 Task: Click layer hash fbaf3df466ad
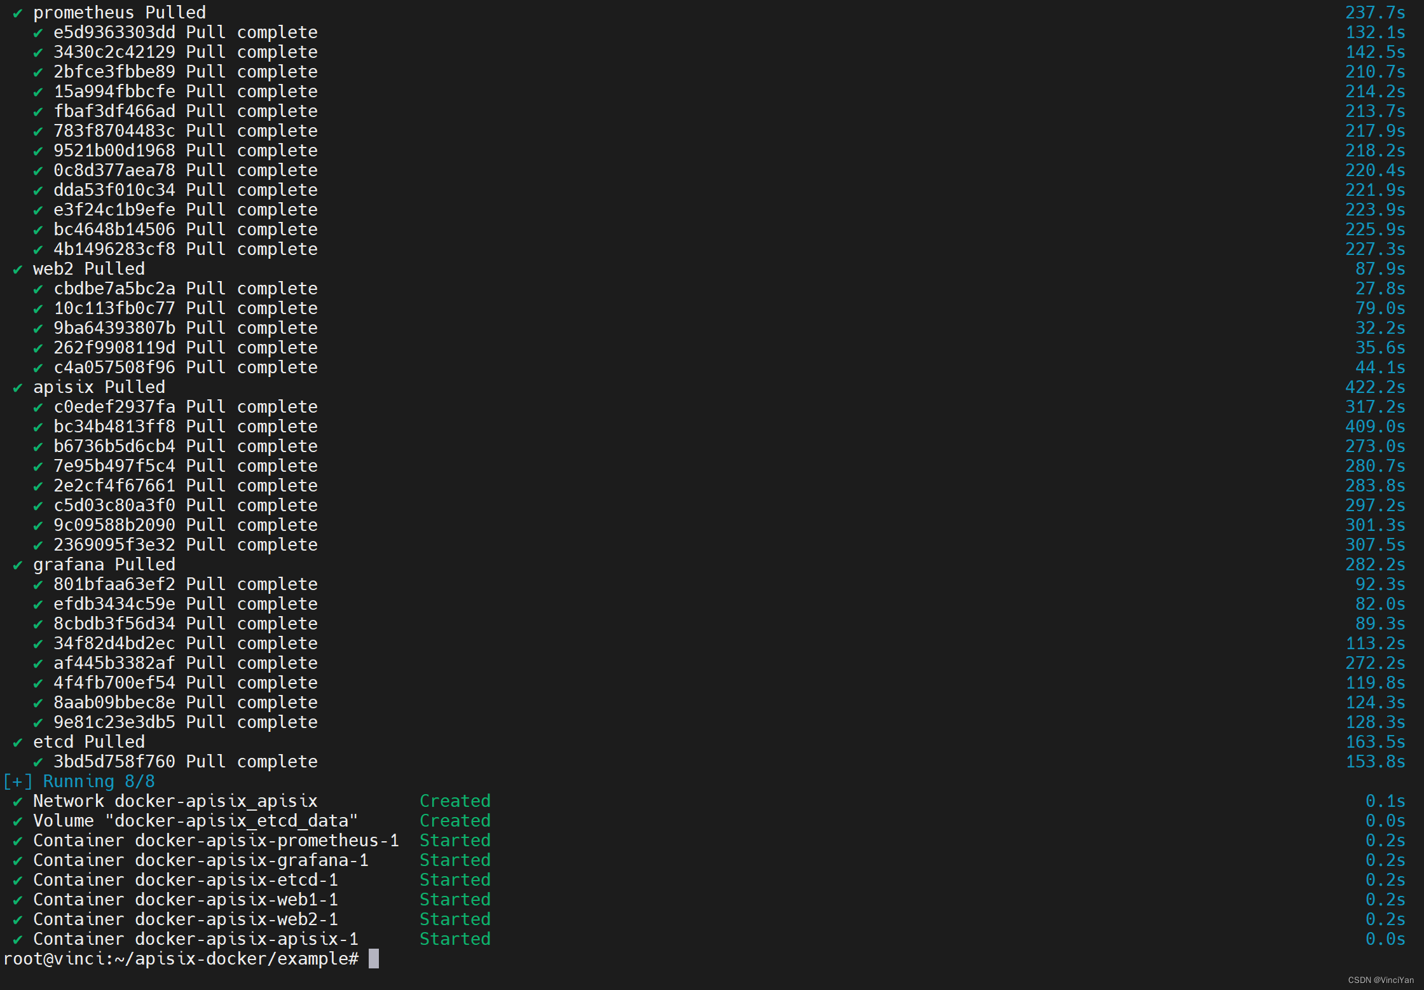click(x=114, y=111)
